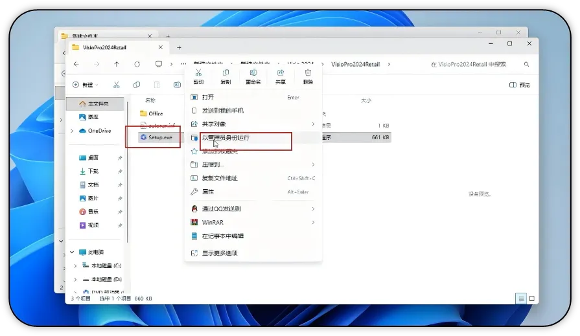Click the pin icon beside 桌面
The height and width of the screenshot is (336, 580).
[x=120, y=158]
